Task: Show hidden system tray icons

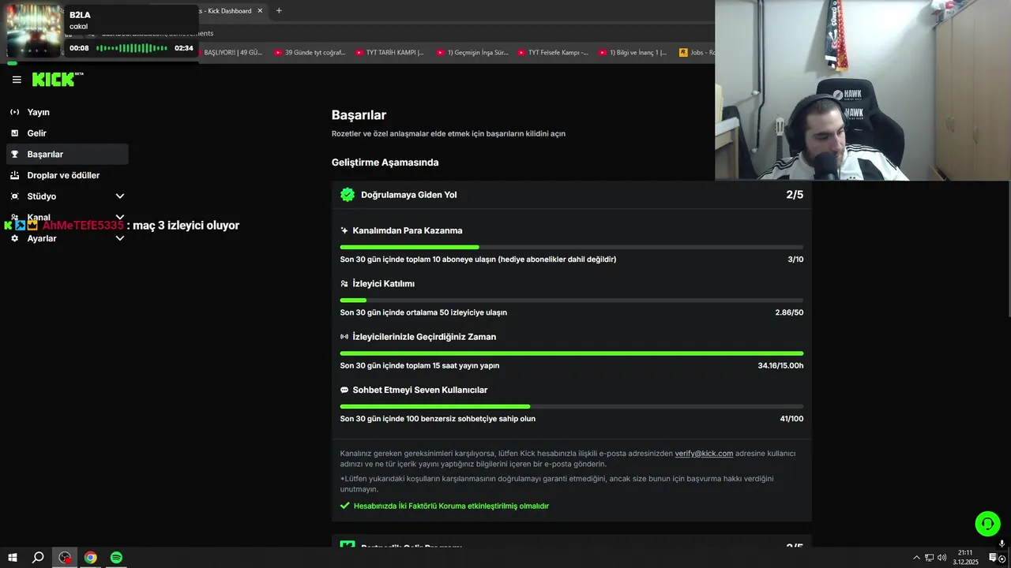Action: coord(916,558)
